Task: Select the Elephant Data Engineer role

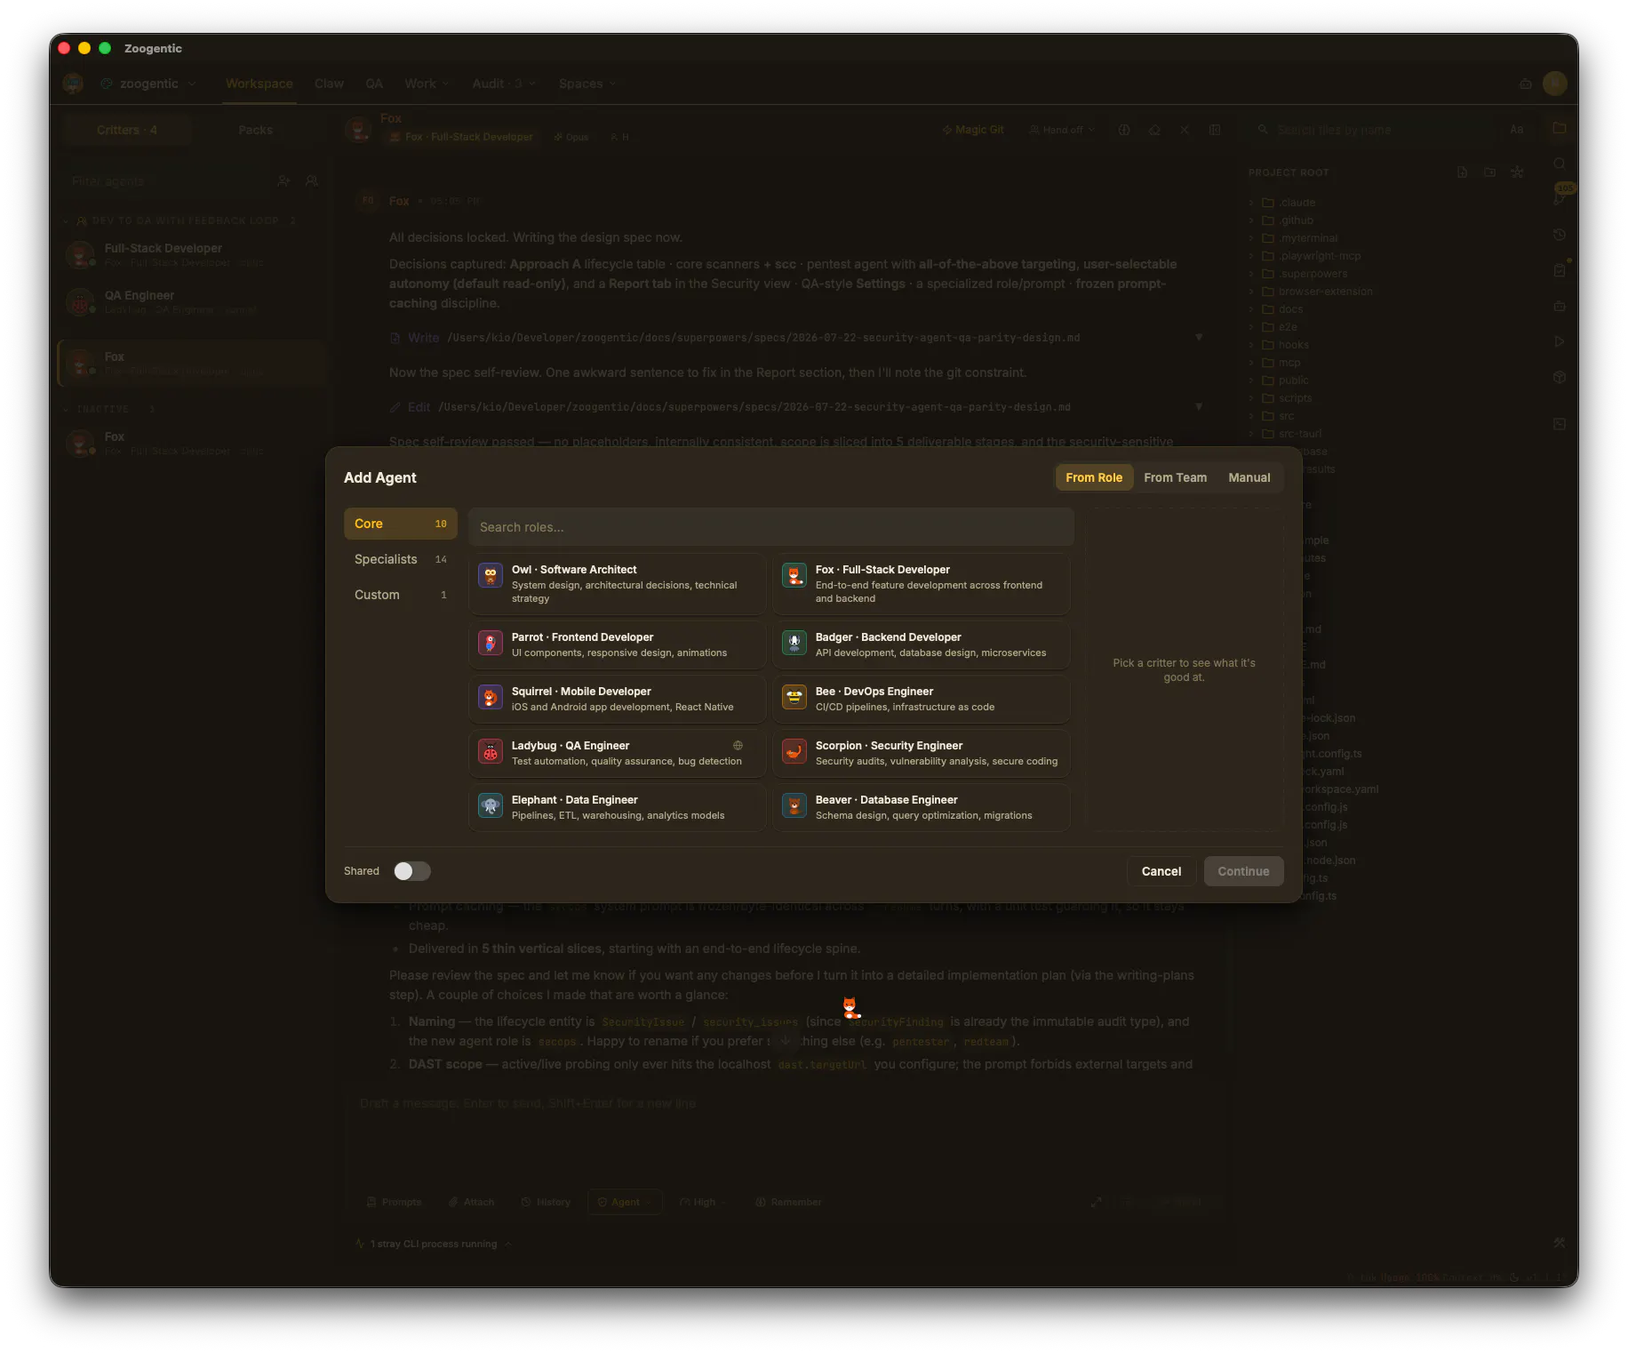Action: coord(617,807)
